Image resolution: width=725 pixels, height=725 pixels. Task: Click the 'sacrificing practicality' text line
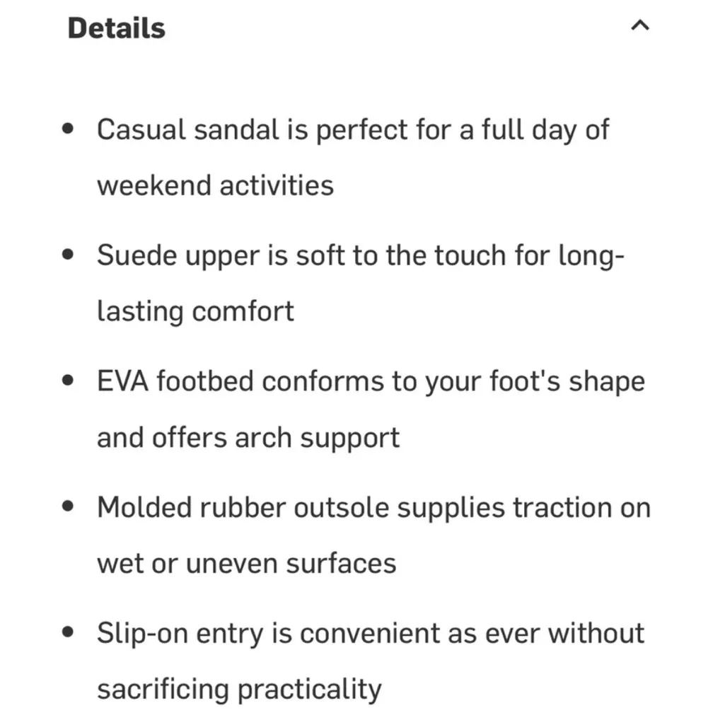pos(239,688)
